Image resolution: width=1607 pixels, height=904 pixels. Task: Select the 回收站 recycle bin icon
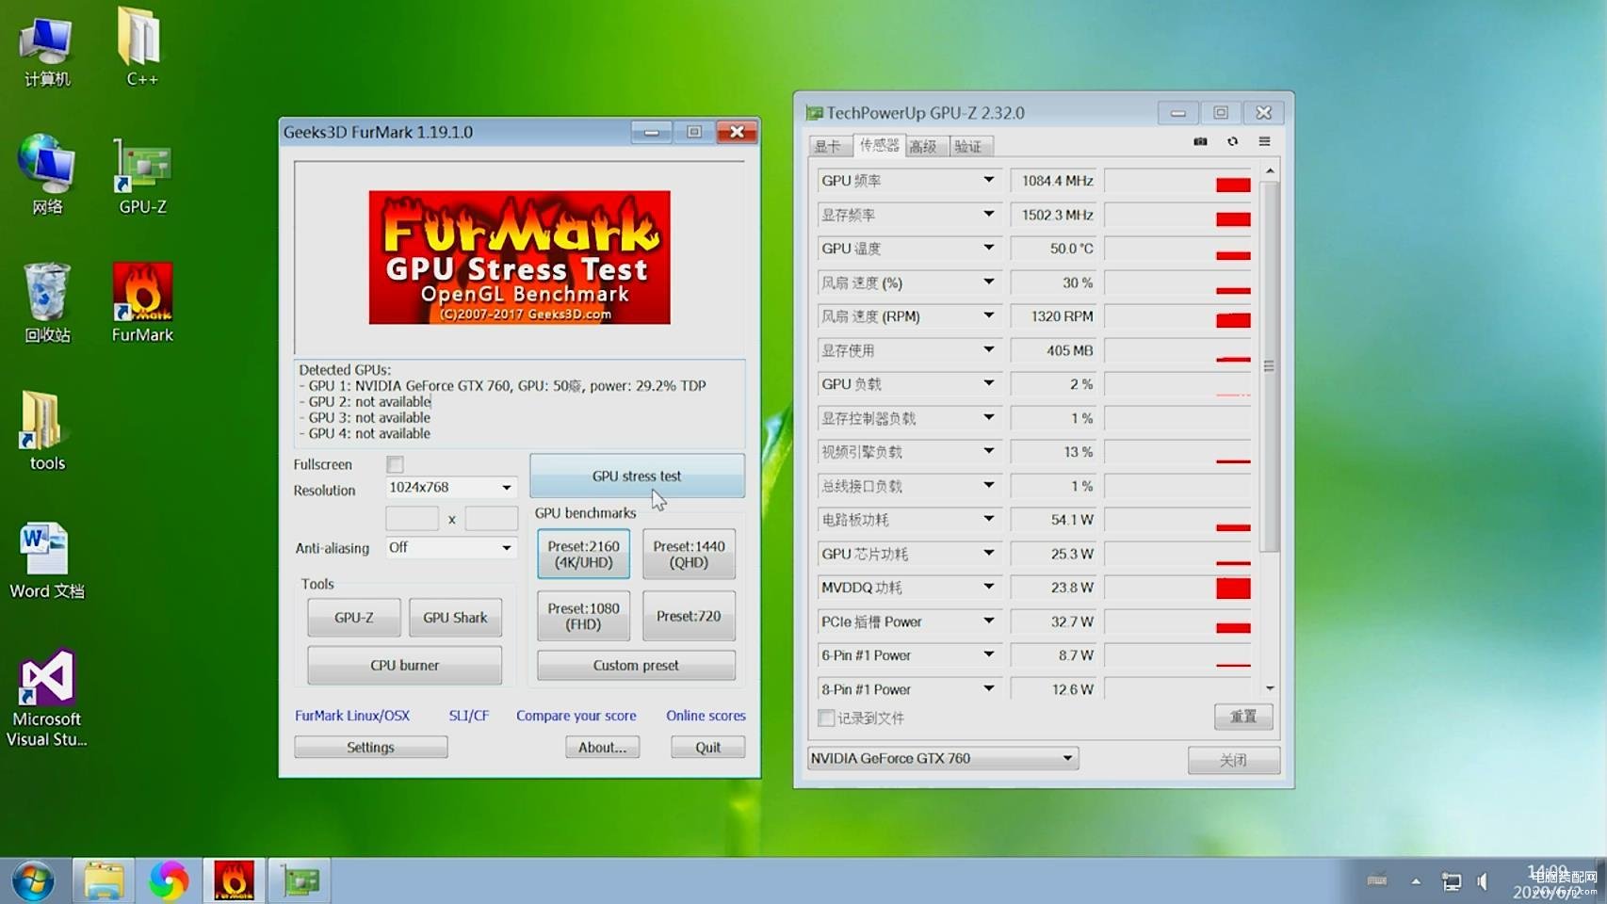click(46, 303)
